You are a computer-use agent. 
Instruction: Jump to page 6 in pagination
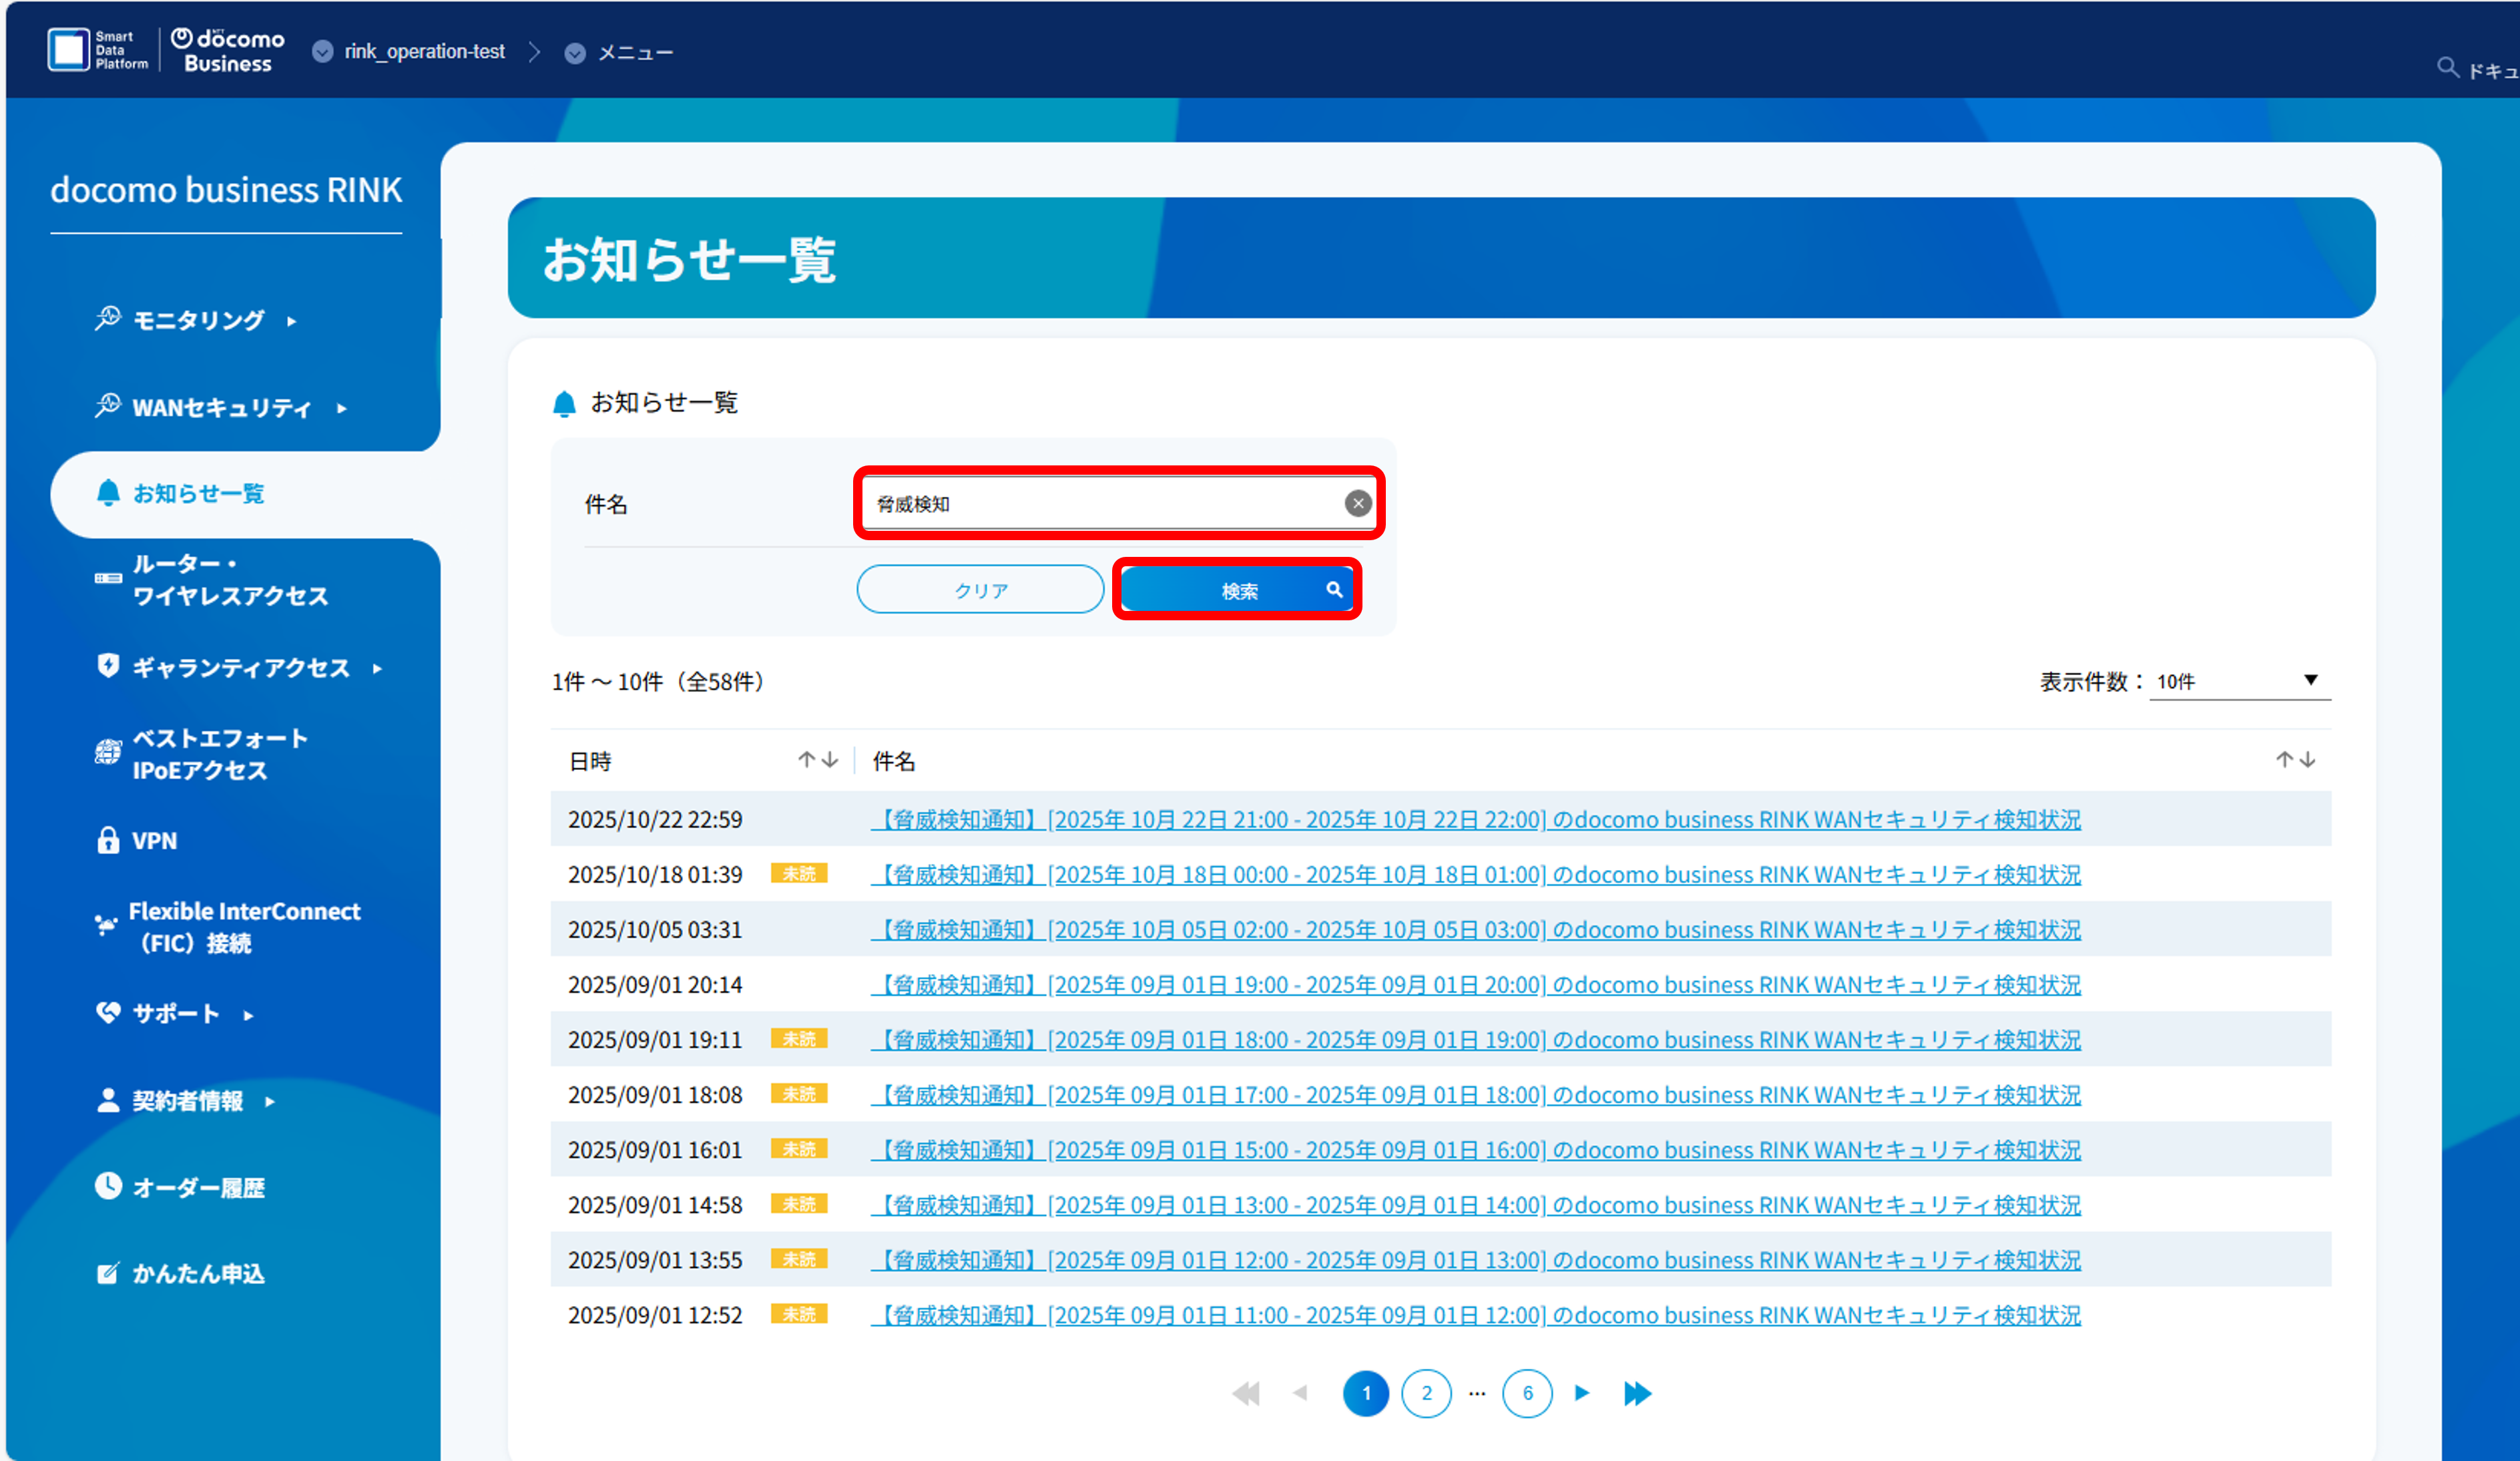click(x=1527, y=1393)
